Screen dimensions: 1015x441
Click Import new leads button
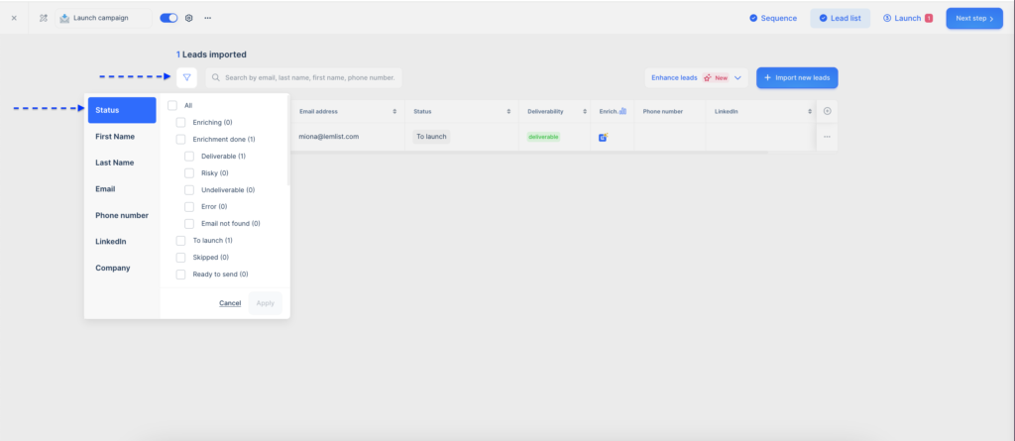pyautogui.click(x=797, y=77)
